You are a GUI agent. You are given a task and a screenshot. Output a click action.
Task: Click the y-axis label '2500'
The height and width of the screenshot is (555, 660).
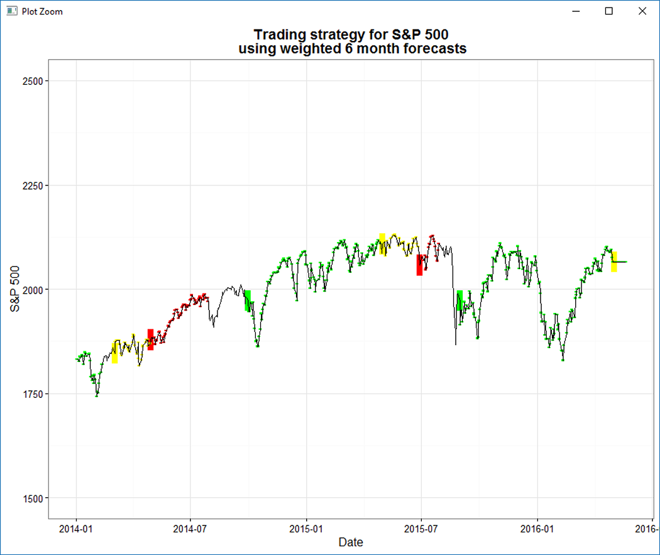point(33,81)
